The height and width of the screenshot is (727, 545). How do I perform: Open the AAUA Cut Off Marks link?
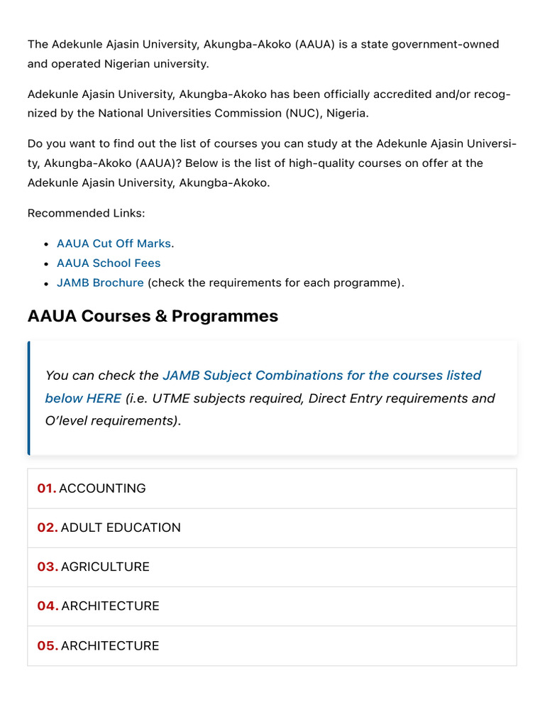click(x=114, y=244)
